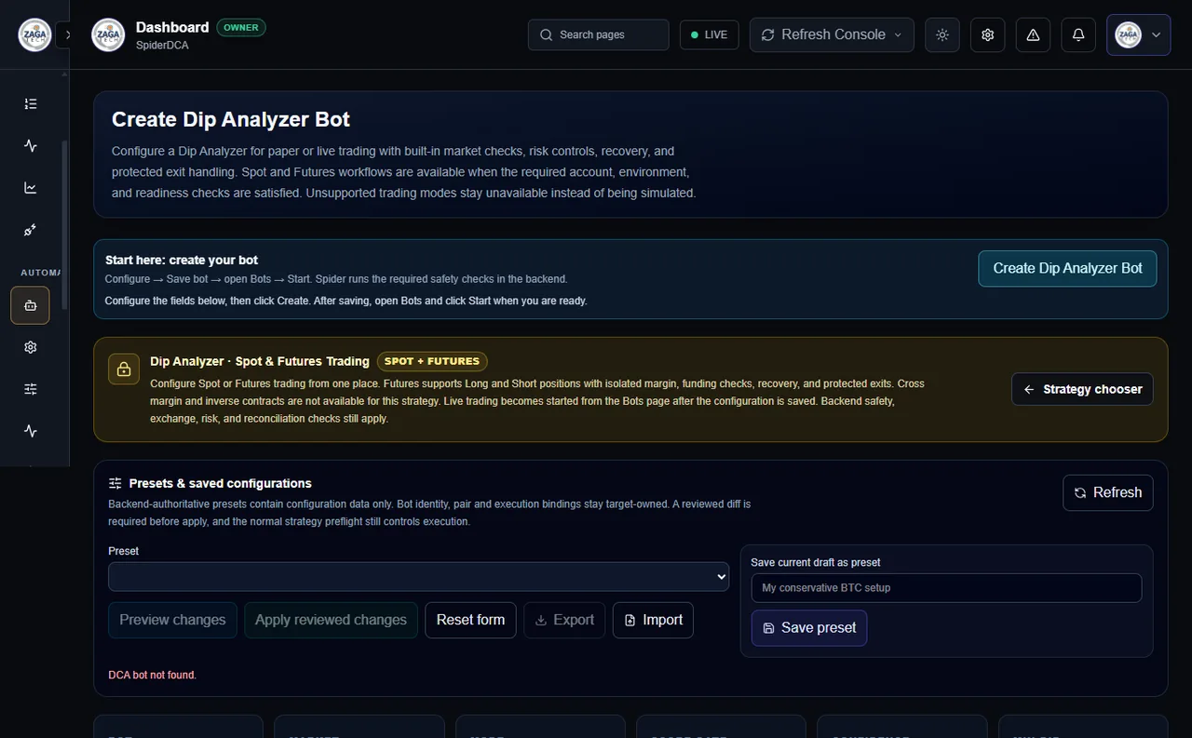This screenshot has width=1192, height=738.
Task: Click the 'Save current draft as preset' label
Action: pos(816,562)
